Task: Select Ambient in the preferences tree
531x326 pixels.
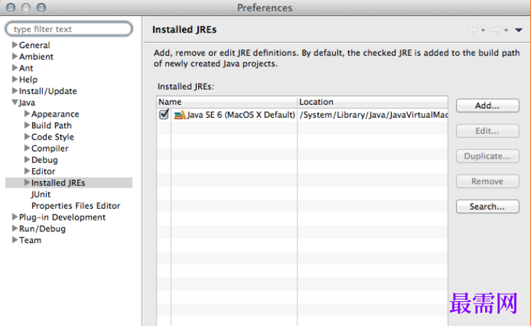Action: point(36,57)
